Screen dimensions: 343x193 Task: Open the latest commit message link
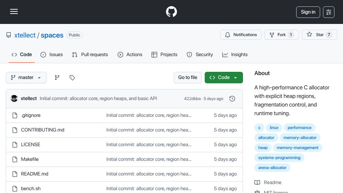(98, 99)
